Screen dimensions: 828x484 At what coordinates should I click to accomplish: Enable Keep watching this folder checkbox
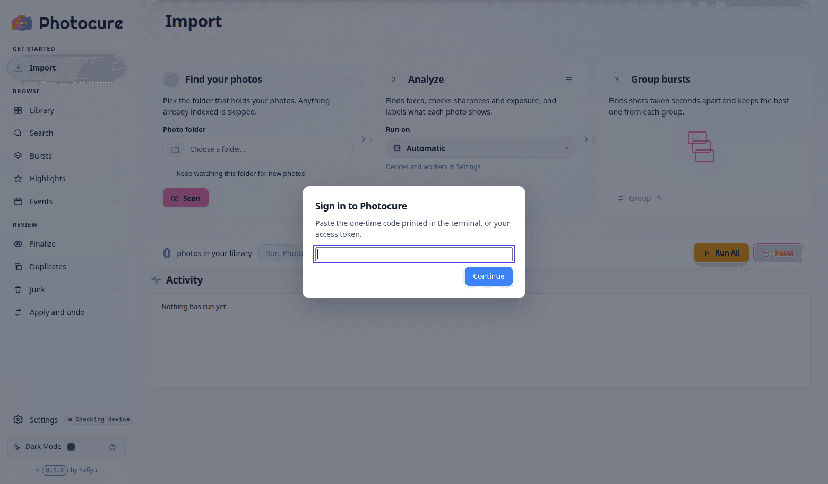click(168, 174)
